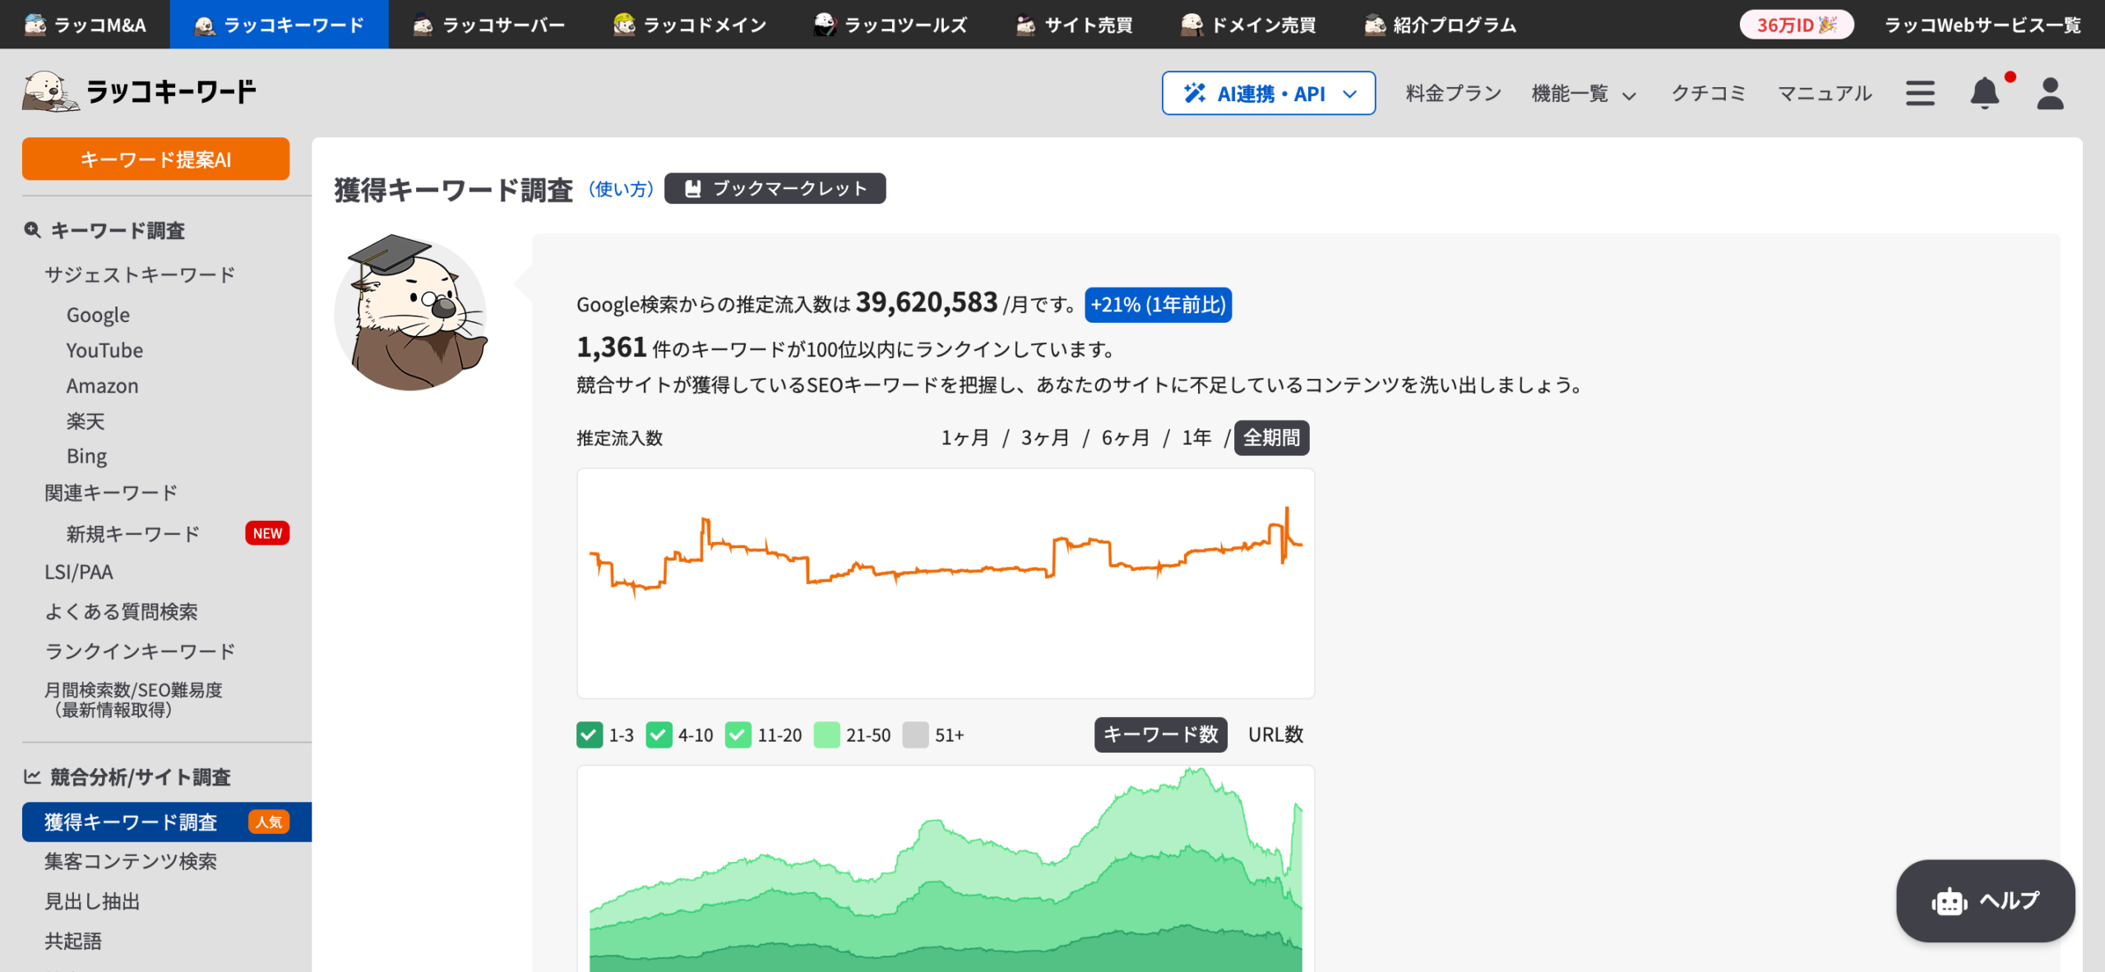The width and height of the screenshot is (2105, 972).
Task: Expand the 機能一覧 dropdown menu
Action: (1583, 94)
